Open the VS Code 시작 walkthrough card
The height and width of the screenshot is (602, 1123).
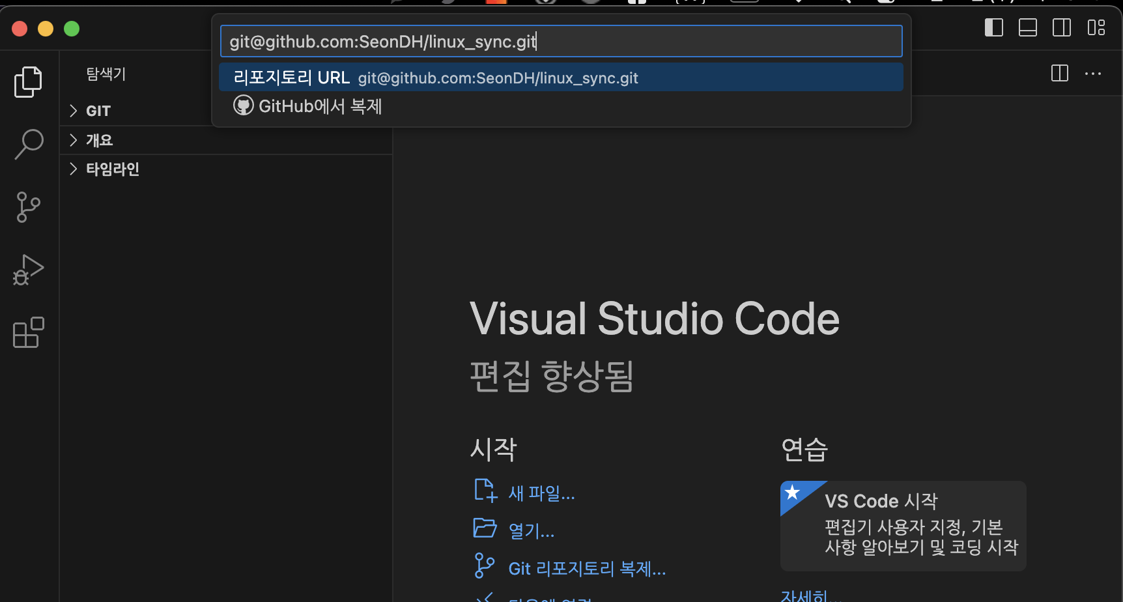coord(903,526)
